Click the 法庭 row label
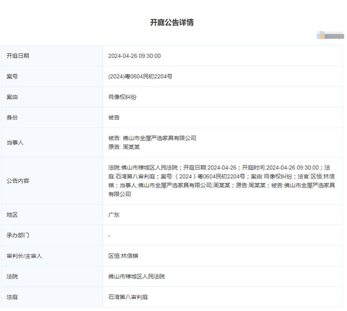The width and height of the screenshot is (347, 311). click(x=12, y=297)
